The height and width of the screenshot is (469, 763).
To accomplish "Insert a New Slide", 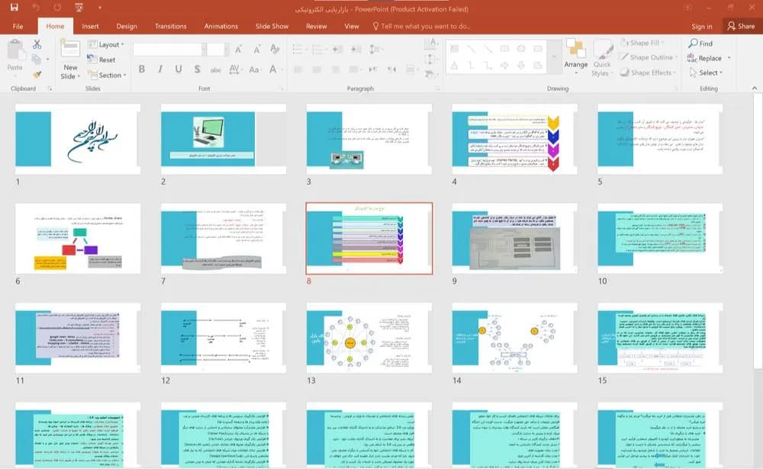I will (70, 59).
